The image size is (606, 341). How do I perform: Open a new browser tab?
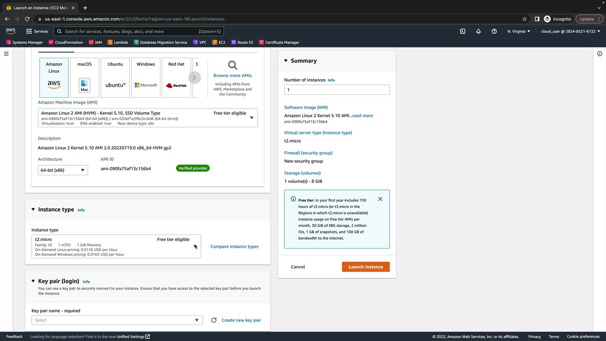85,8
